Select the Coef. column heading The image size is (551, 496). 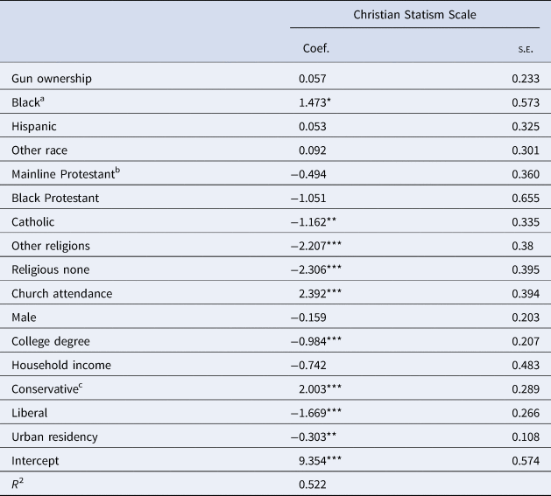(314, 48)
